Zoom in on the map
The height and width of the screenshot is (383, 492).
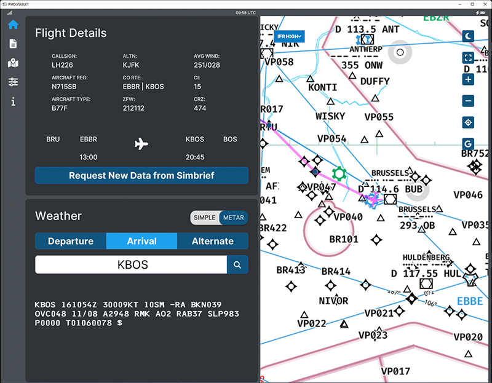click(x=468, y=79)
